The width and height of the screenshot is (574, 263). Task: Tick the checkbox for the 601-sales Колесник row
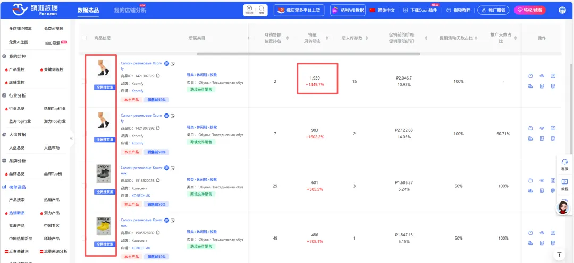coord(85,186)
